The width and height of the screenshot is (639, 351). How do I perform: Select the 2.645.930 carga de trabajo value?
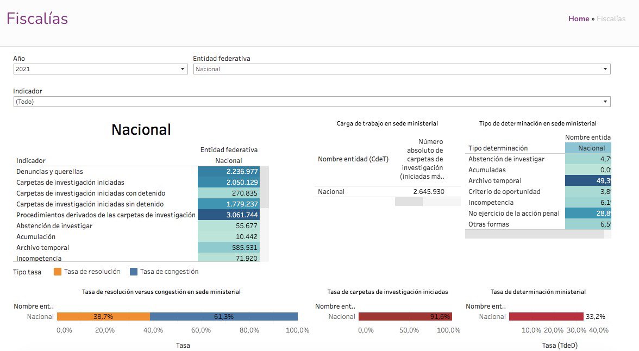[x=429, y=192]
